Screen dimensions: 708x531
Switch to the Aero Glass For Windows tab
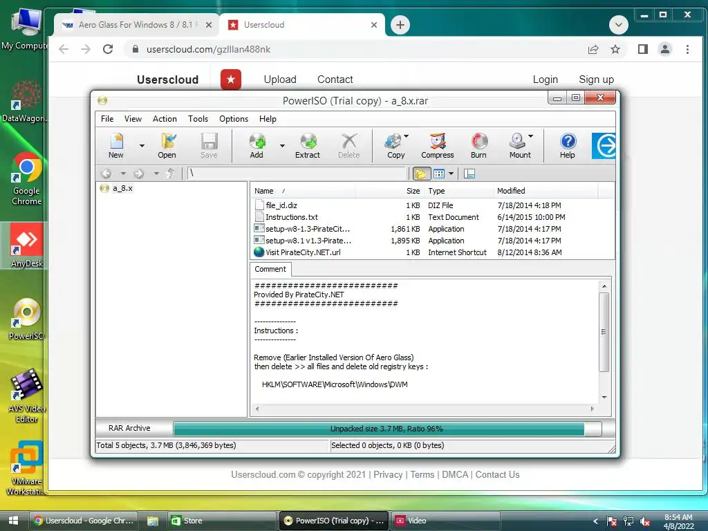137,25
